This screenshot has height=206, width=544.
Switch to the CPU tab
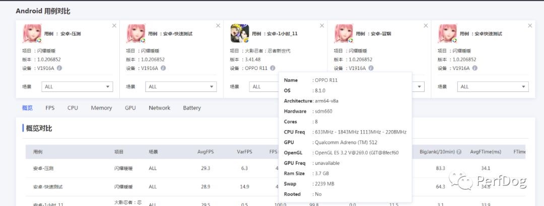coord(73,108)
